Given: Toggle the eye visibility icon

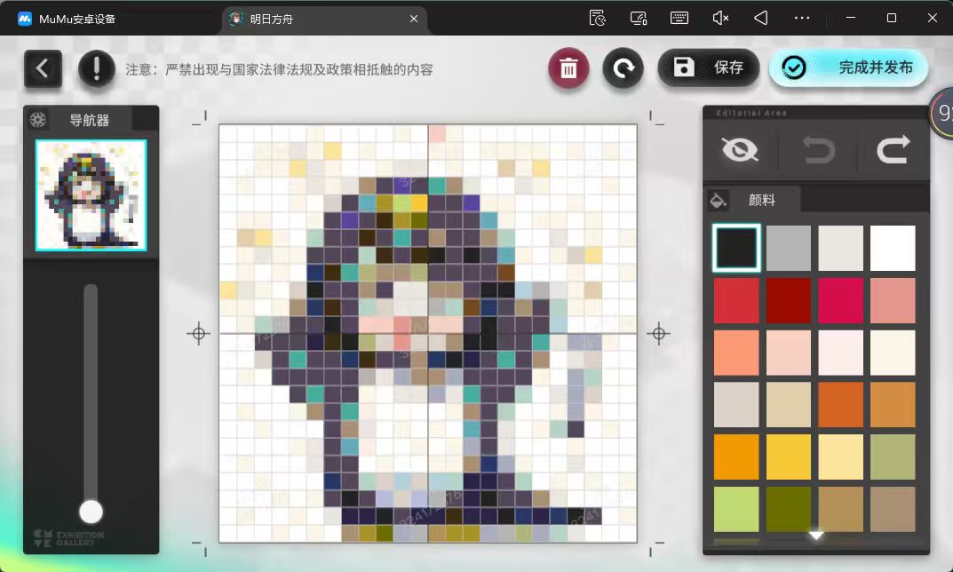Looking at the screenshot, I should coord(740,149).
